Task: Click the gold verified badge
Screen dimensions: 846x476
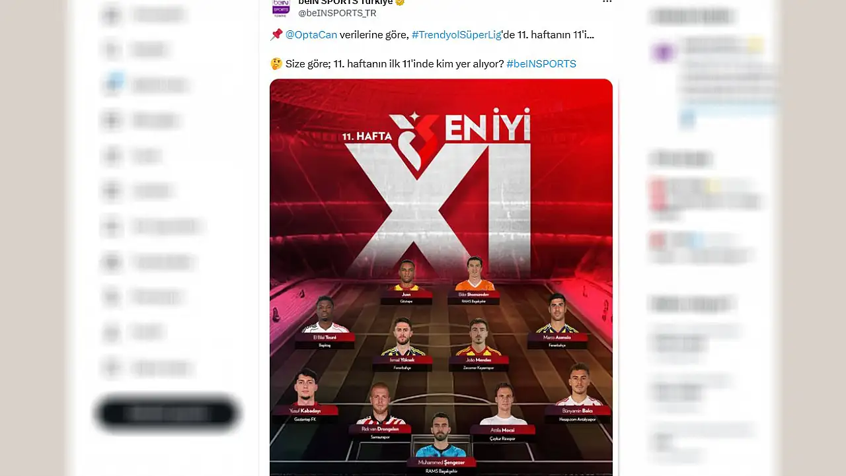Action: pos(400,3)
